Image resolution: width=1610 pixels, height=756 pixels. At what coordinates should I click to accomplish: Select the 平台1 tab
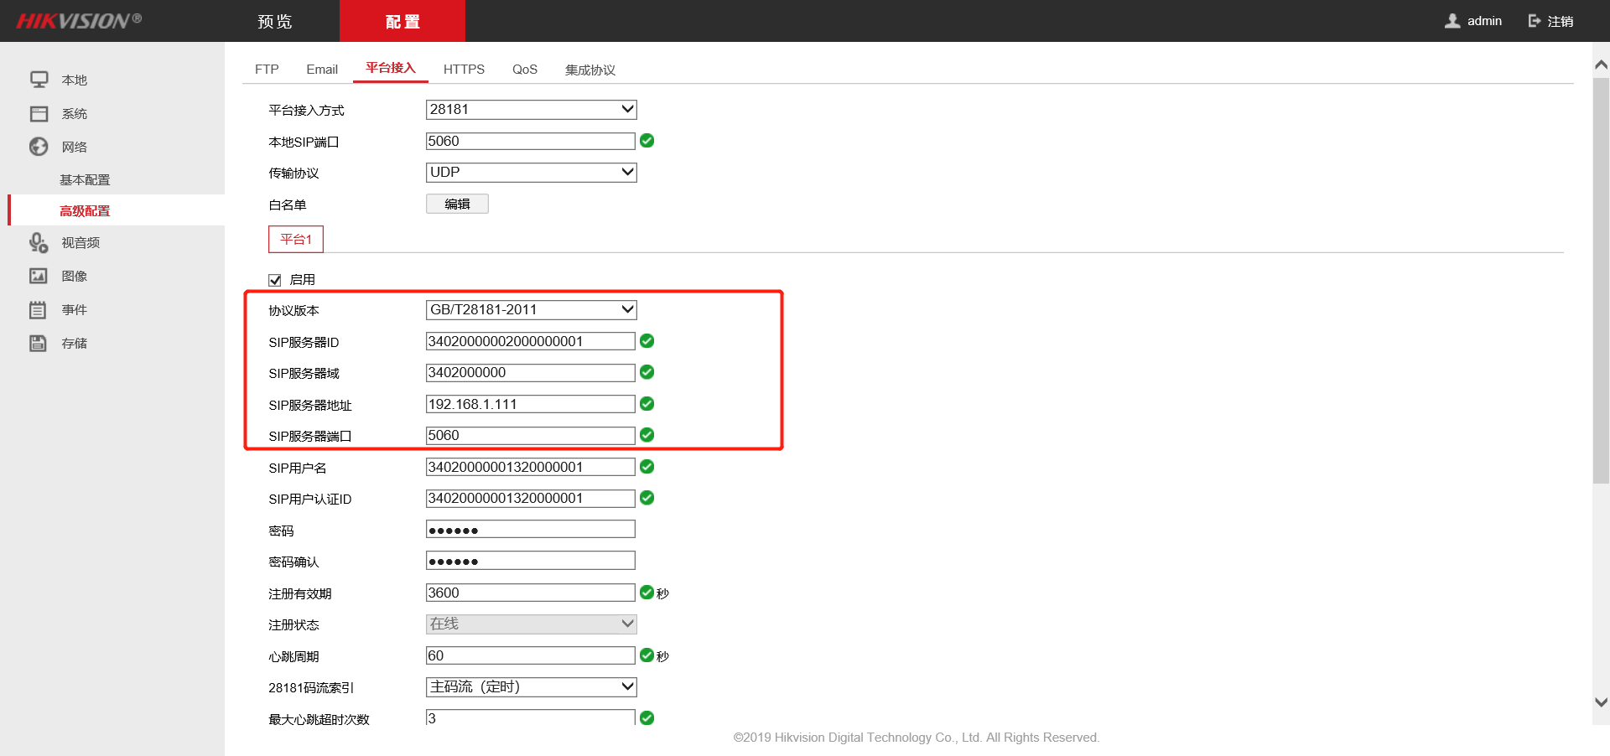point(296,239)
